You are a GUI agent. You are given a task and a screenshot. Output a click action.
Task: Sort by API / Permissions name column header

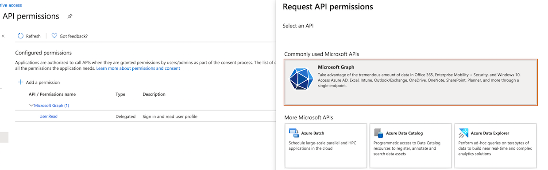tap(52, 94)
